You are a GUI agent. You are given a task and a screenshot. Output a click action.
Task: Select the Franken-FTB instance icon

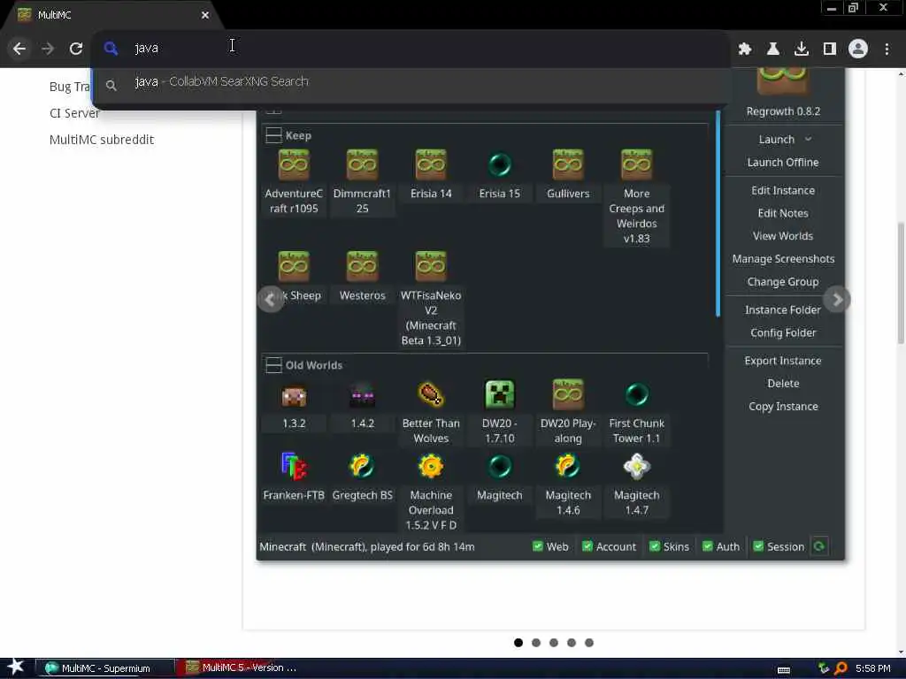click(x=294, y=467)
